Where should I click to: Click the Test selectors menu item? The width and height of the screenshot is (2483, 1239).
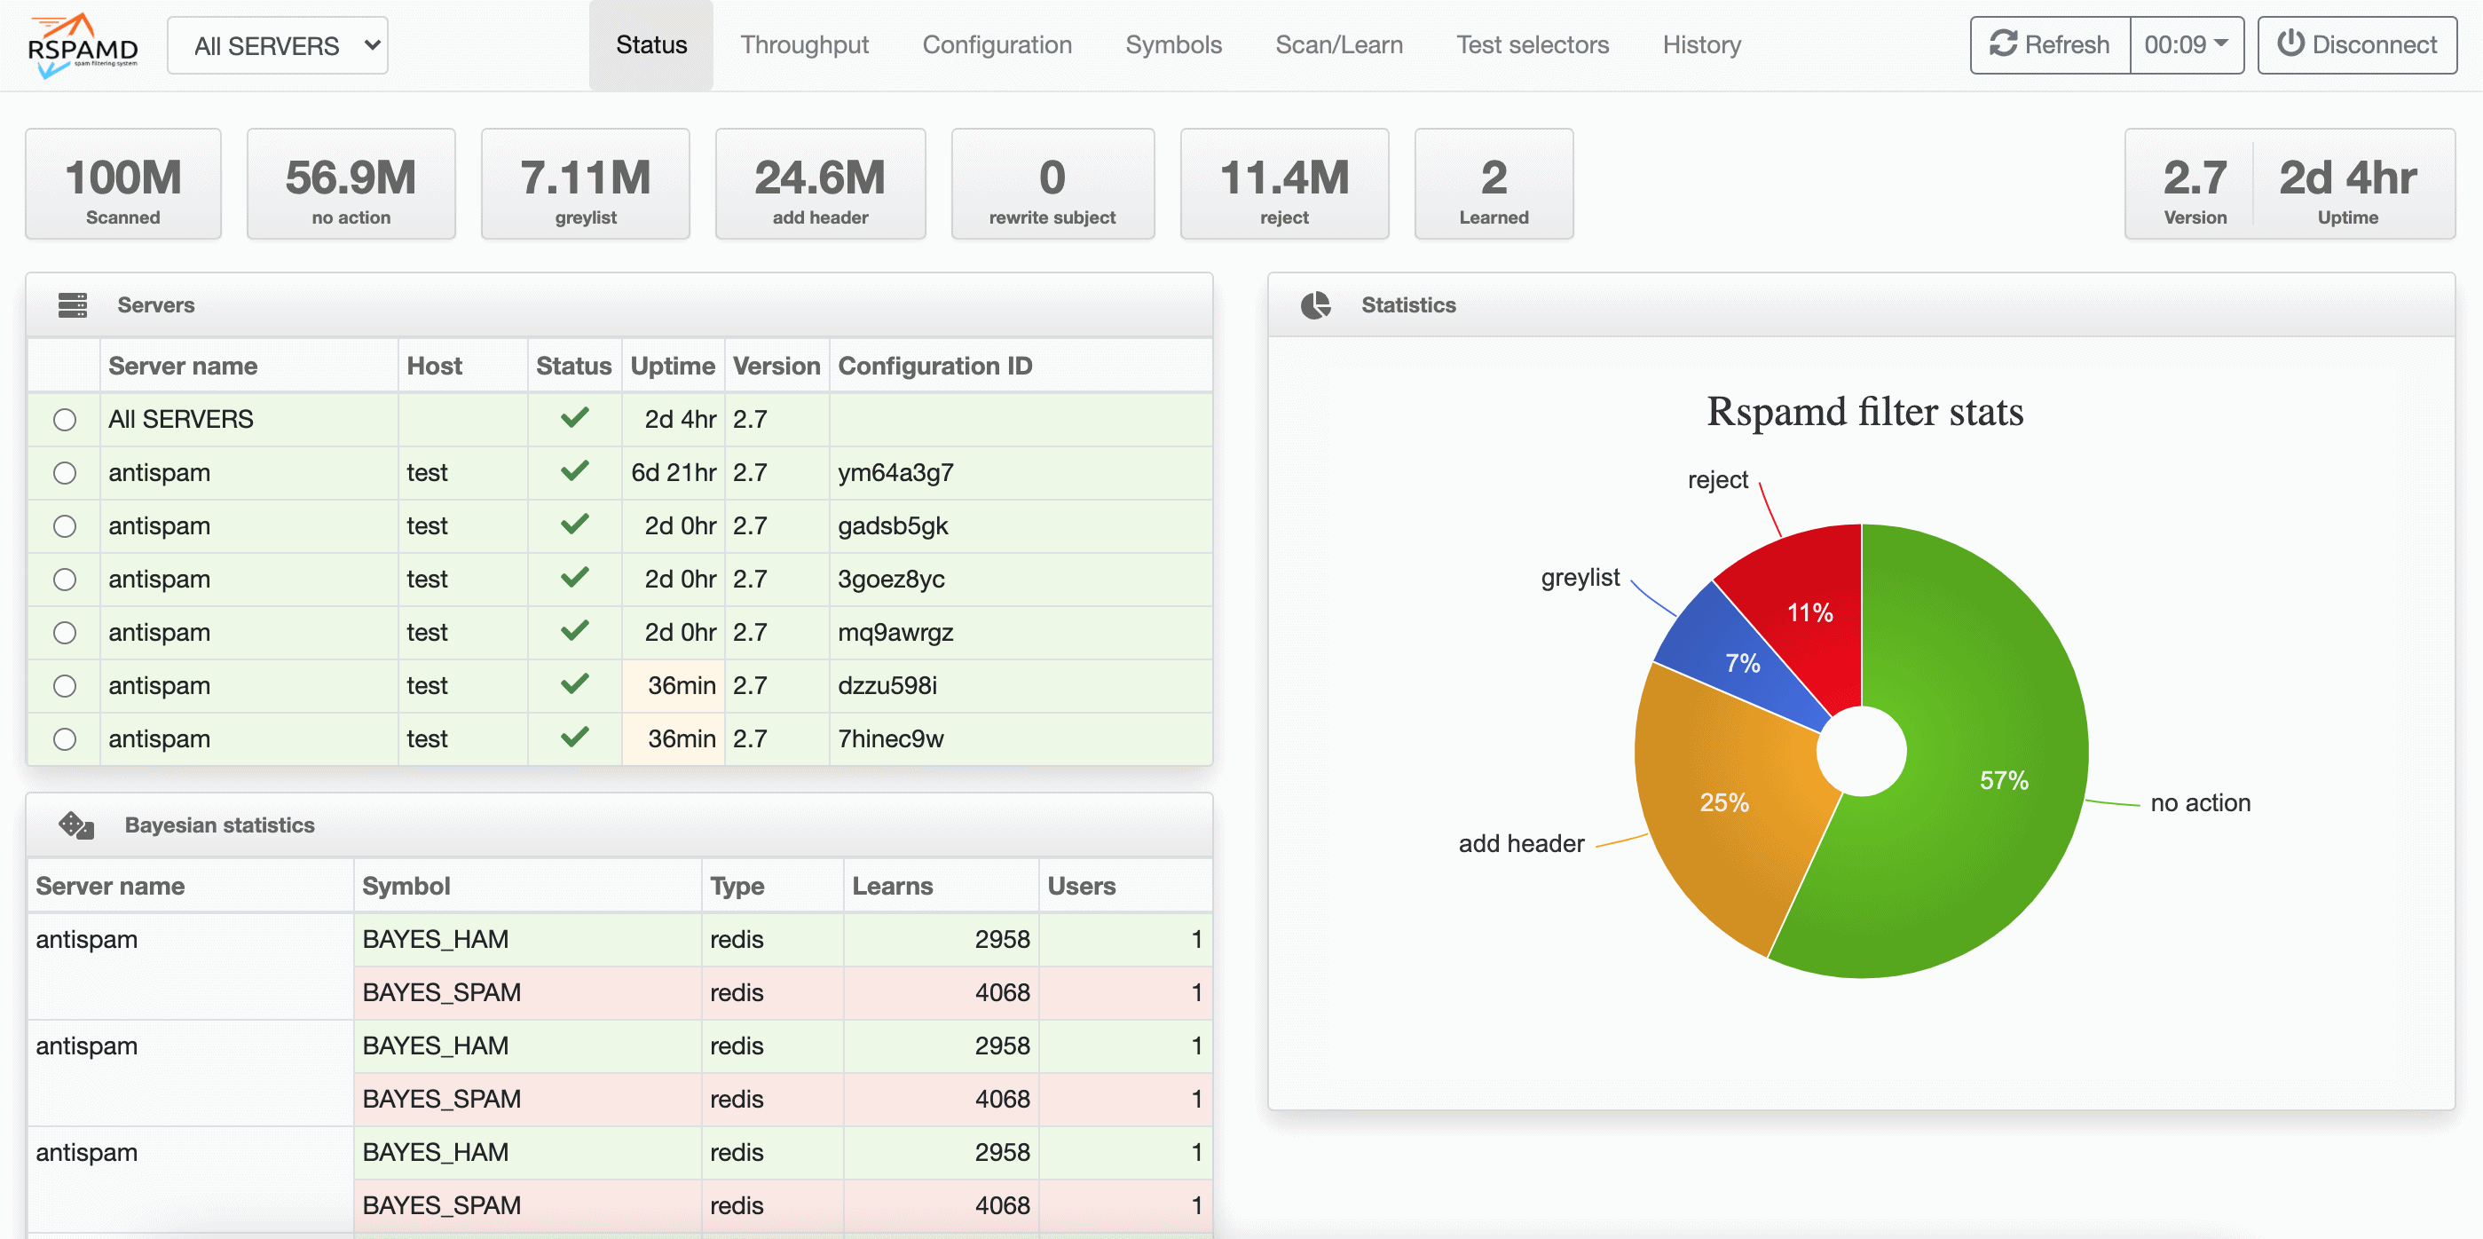coord(1533,44)
